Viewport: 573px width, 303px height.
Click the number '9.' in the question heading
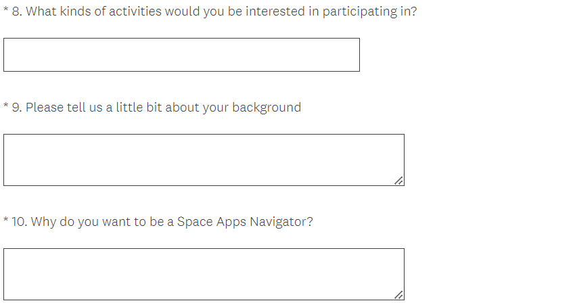pos(17,108)
